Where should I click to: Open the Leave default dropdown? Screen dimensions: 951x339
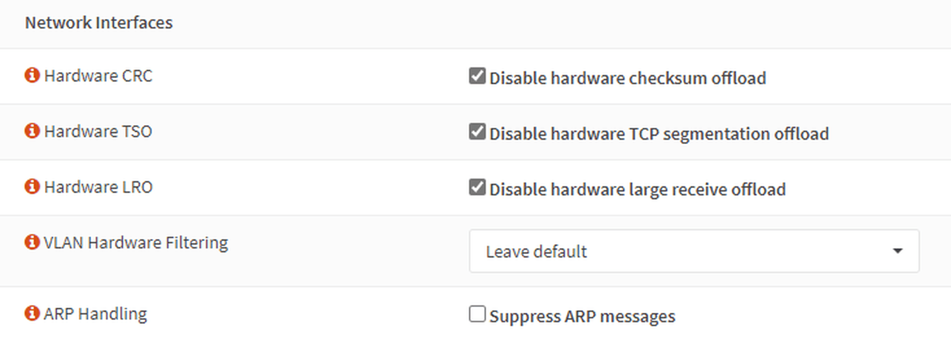[x=694, y=251]
